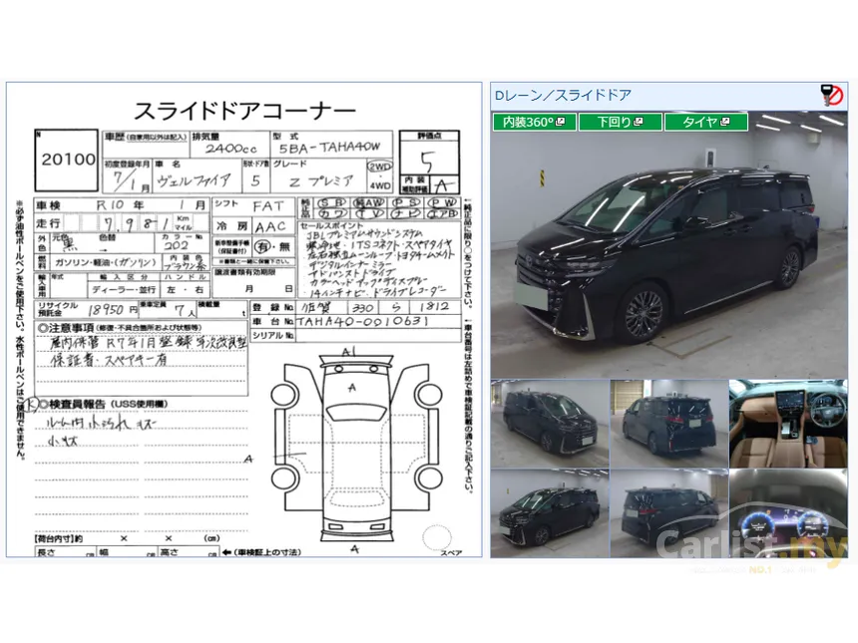The width and height of the screenshot is (858, 643).
Task: Click the car name ヴェルファイア
Action: (x=194, y=180)
